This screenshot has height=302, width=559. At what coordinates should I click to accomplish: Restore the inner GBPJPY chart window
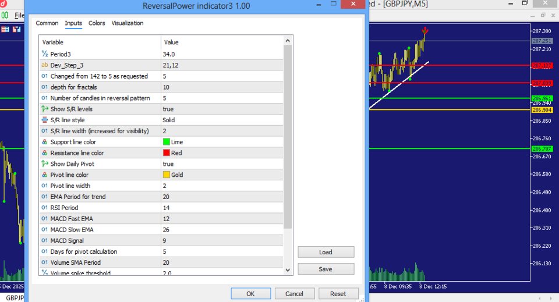click(x=543, y=15)
